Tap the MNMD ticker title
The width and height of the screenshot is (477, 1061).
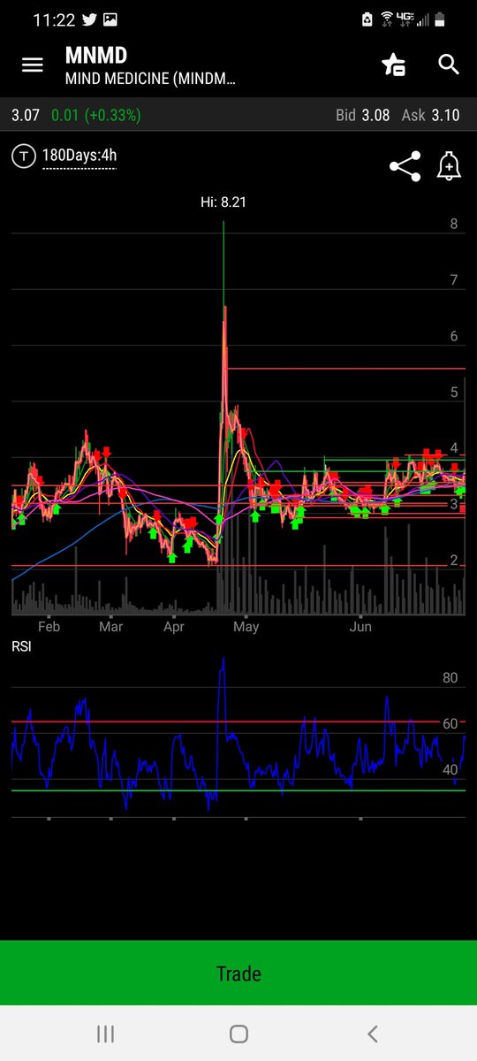(96, 55)
